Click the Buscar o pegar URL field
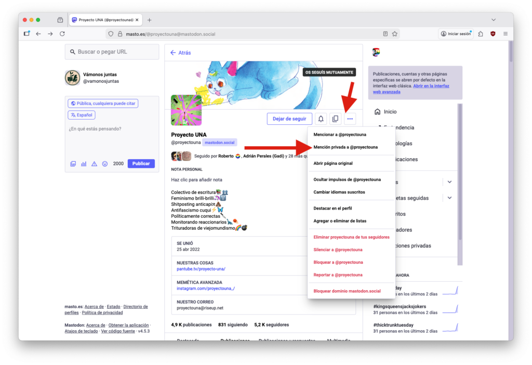 click(111, 51)
